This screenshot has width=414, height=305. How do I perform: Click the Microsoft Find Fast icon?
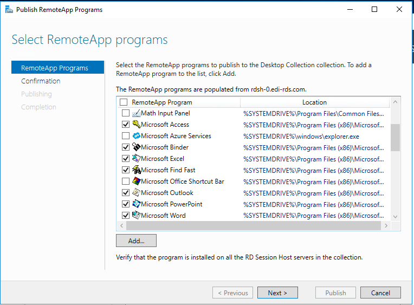click(x=136, y=170)
